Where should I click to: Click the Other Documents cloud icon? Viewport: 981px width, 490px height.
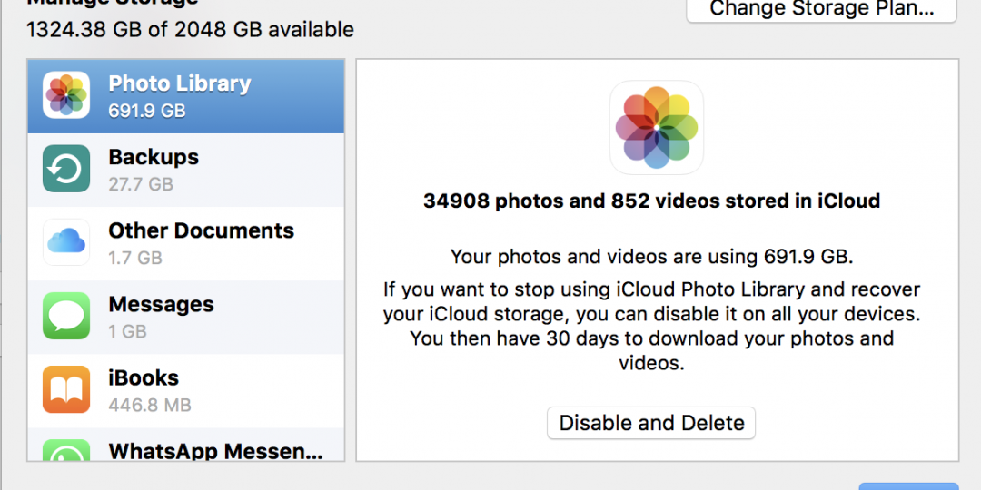click(66, 242)
